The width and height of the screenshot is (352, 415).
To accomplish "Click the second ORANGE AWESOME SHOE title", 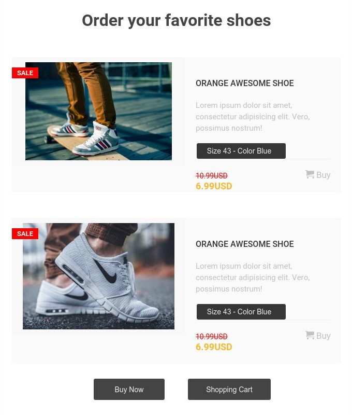I will [244, 244].
